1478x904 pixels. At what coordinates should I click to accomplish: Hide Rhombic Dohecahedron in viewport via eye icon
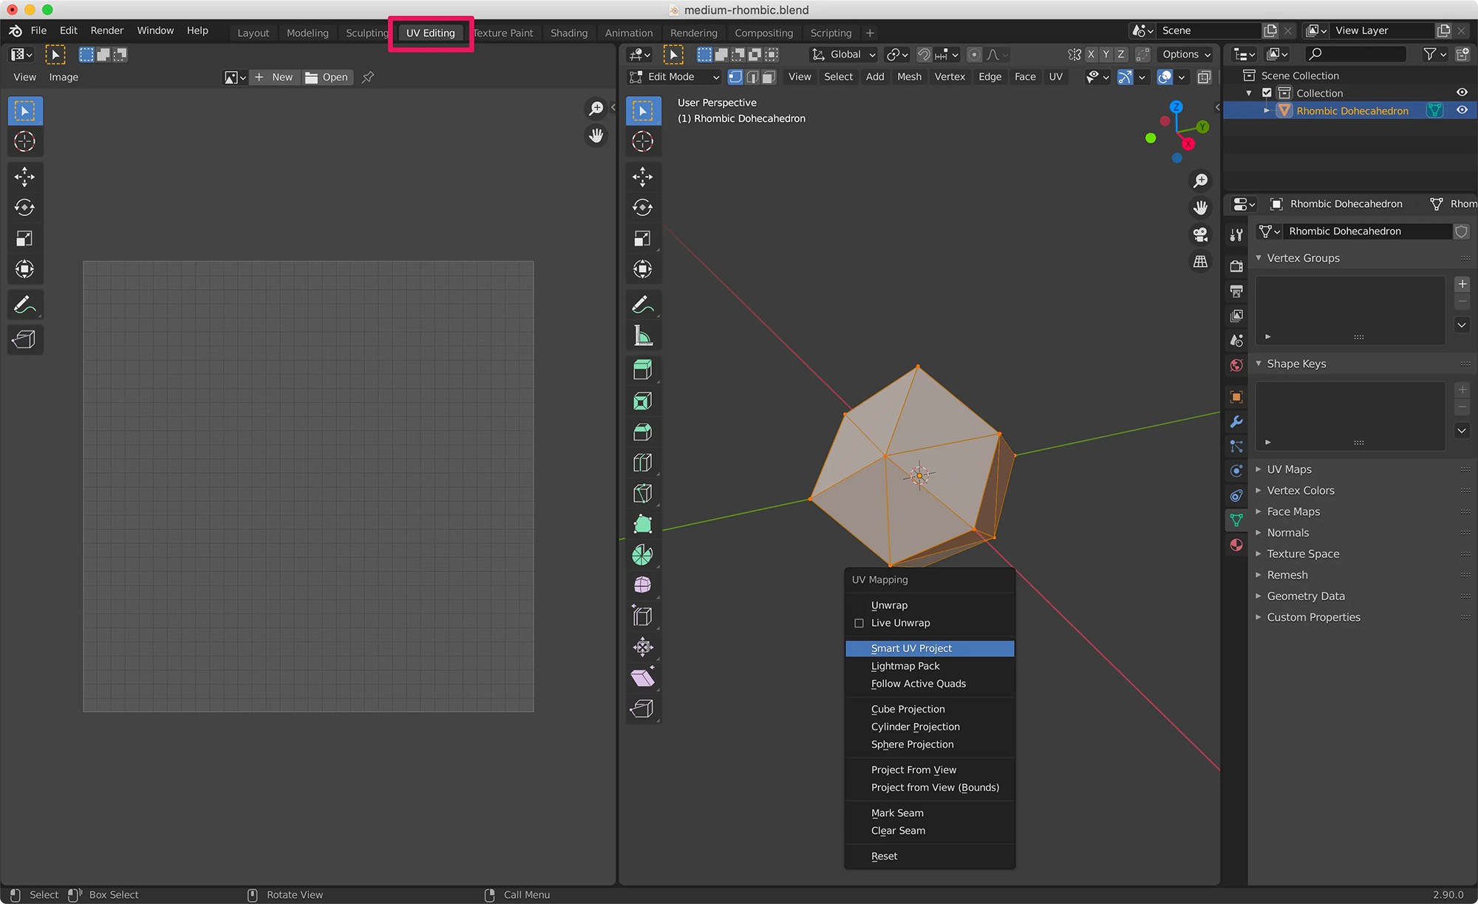point(1462,110)
